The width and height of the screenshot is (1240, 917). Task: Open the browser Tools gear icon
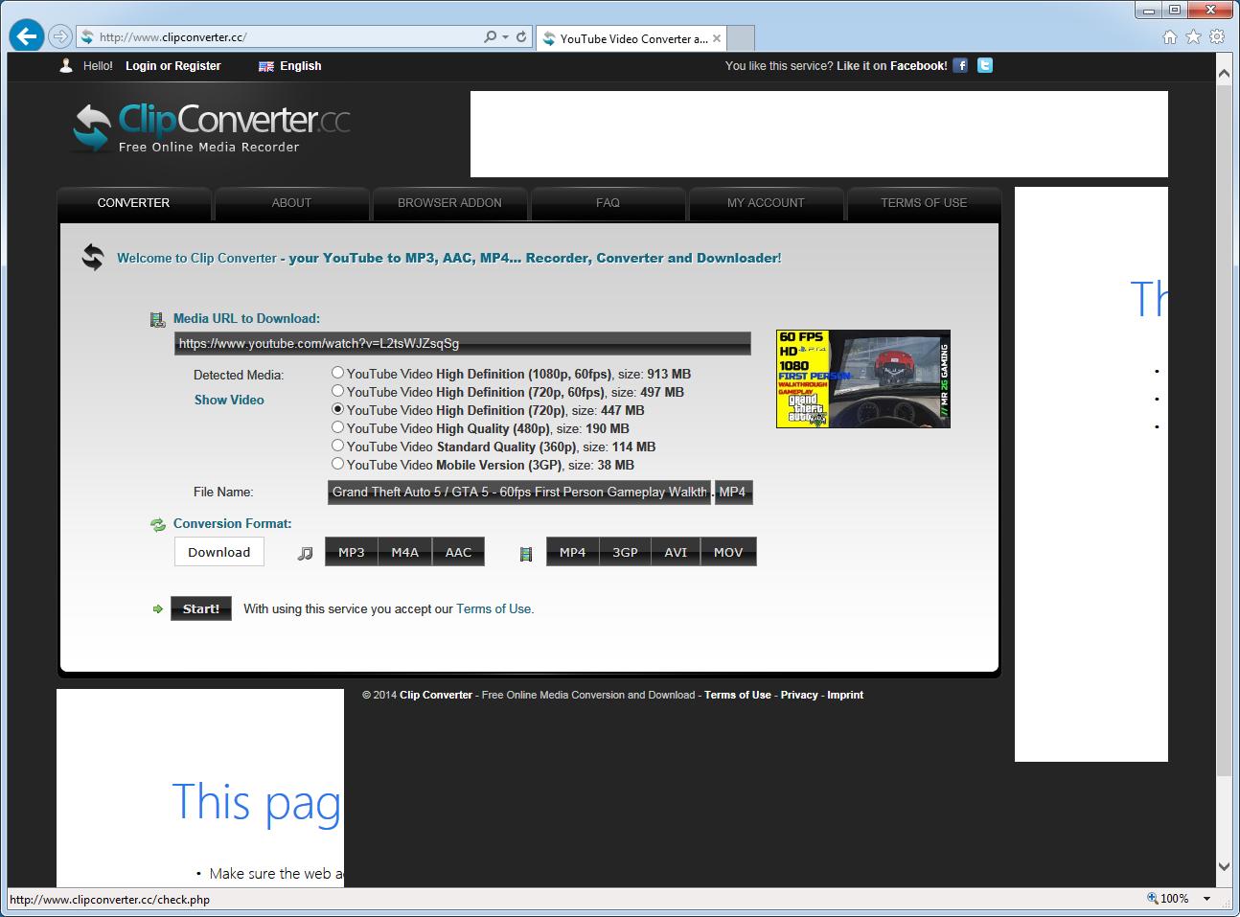tap(1217, 37)
